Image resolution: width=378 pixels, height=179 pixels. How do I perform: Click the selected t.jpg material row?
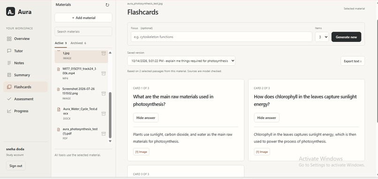(x=81, y=56)
